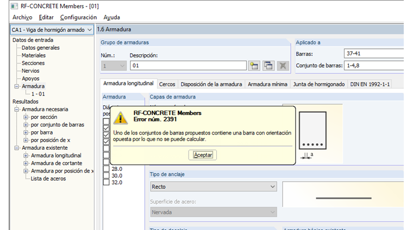
Task: Click the RF-CONCRETE app icon in title bar
Action: point(14,6)
